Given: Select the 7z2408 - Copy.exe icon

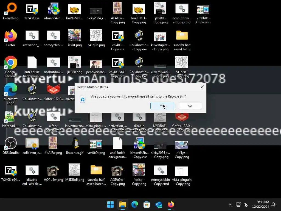Looking at the screenshot, I should [118, 40].
